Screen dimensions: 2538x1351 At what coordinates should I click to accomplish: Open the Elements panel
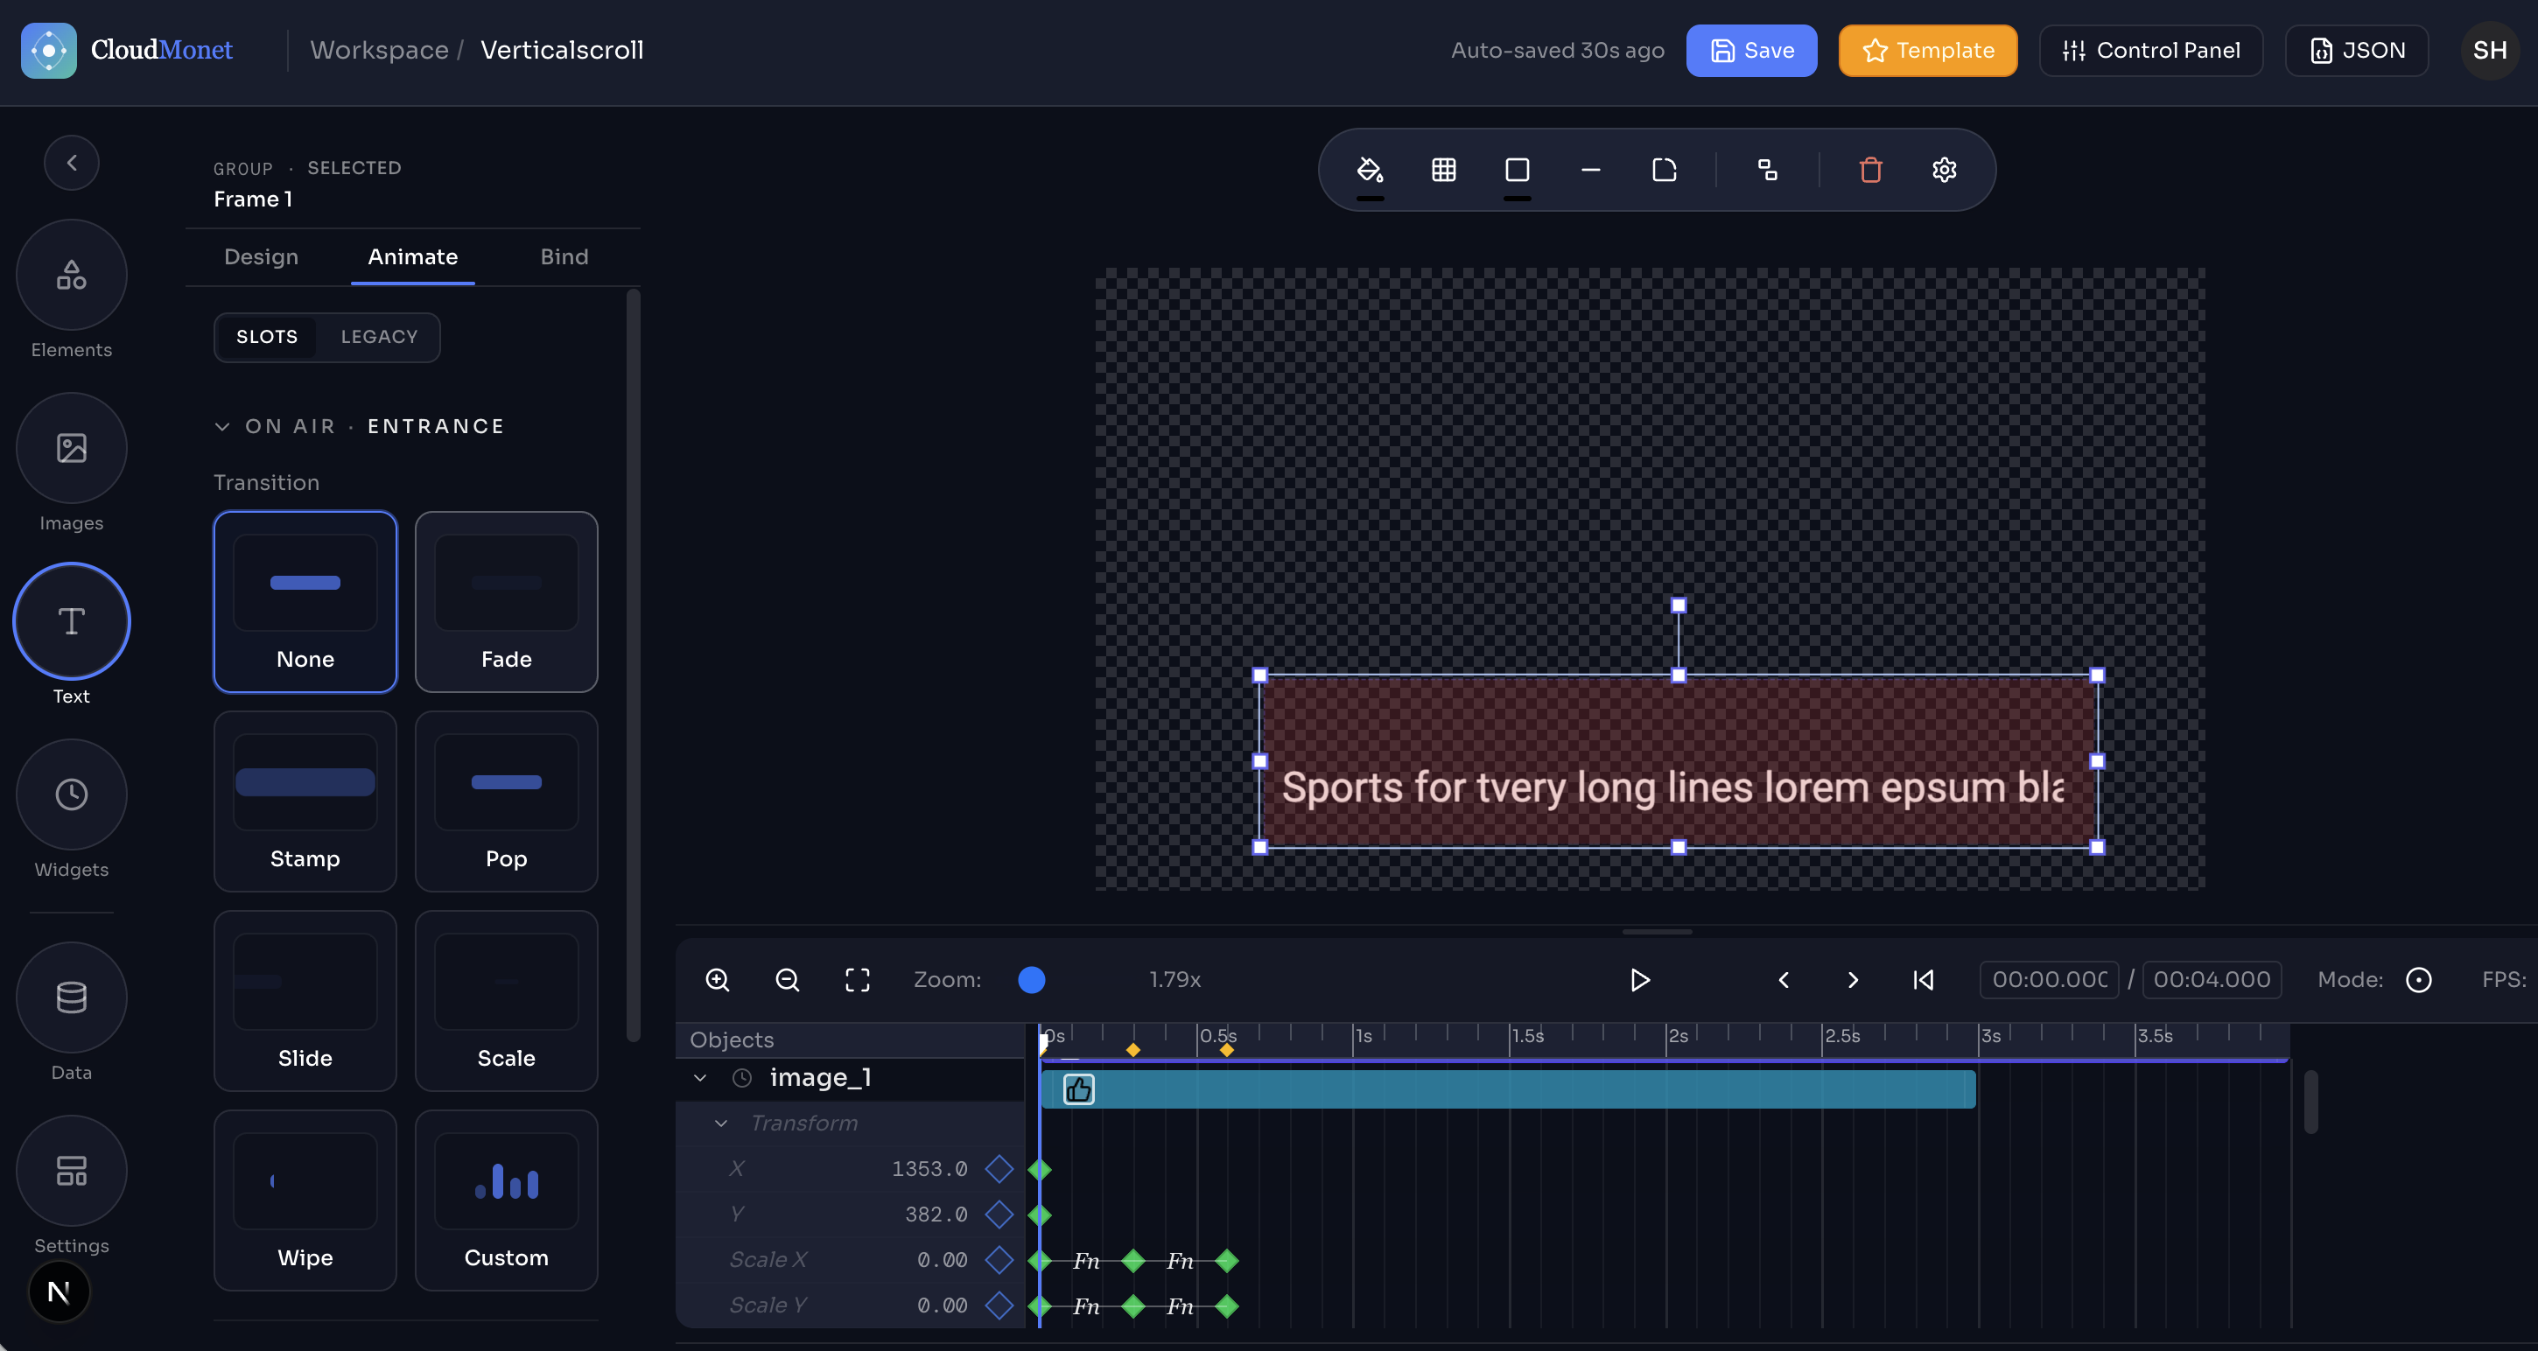[71, 275]
